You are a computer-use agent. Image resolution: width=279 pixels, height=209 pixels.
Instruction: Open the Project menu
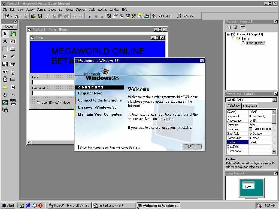30,10
